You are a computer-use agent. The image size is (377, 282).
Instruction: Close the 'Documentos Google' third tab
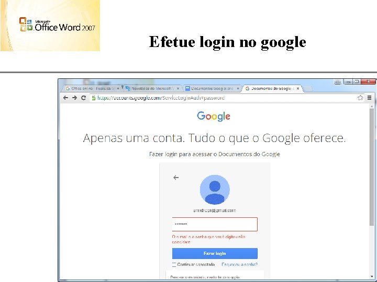[238, 88]
